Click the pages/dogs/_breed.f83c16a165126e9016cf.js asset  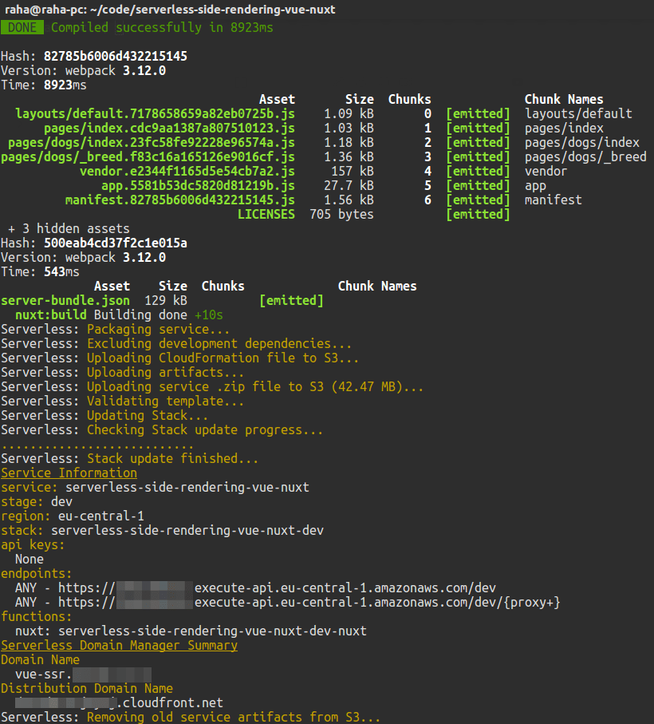pos(148,156)
